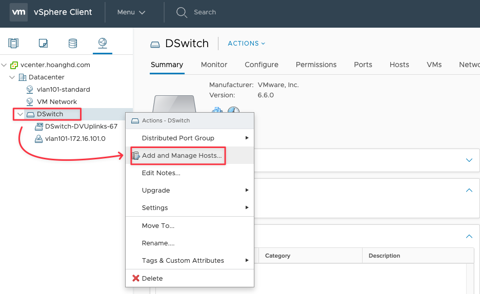
Task: Collapse the vcenter.hoanghd.com tree node
Action: pos(4,65)
